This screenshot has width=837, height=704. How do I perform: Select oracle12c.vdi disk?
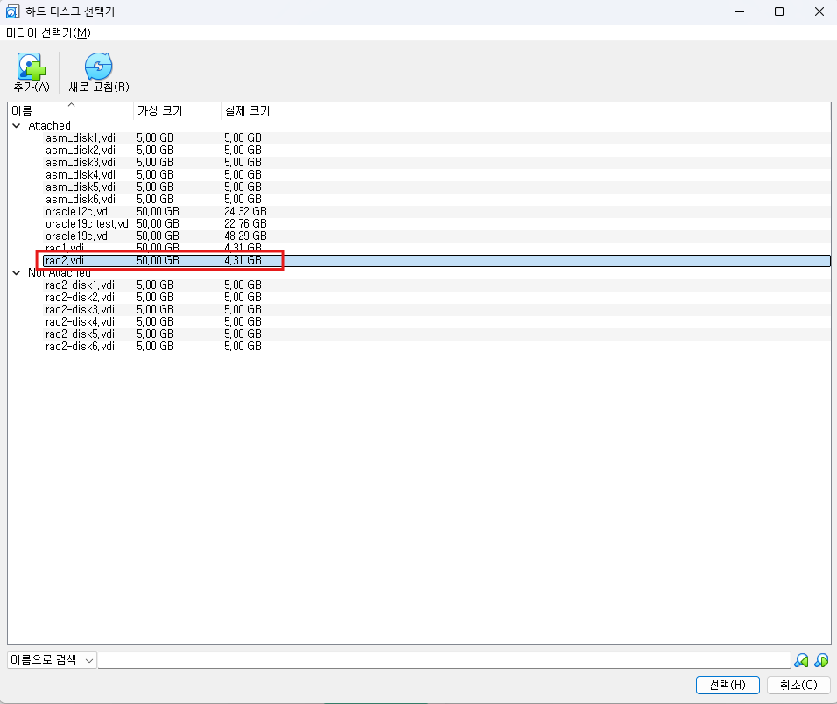437,212
